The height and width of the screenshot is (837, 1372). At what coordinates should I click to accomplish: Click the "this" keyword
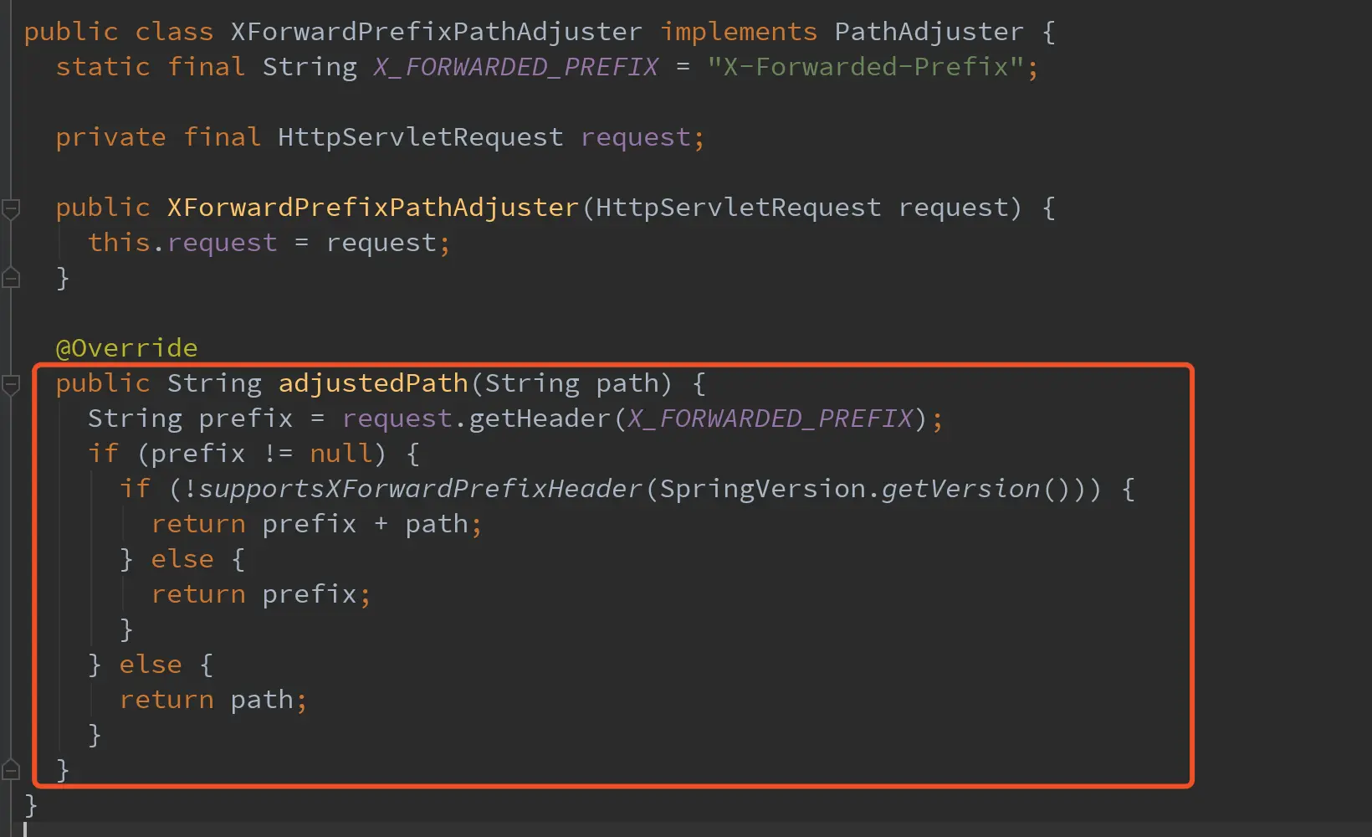(x=119, y=243)
